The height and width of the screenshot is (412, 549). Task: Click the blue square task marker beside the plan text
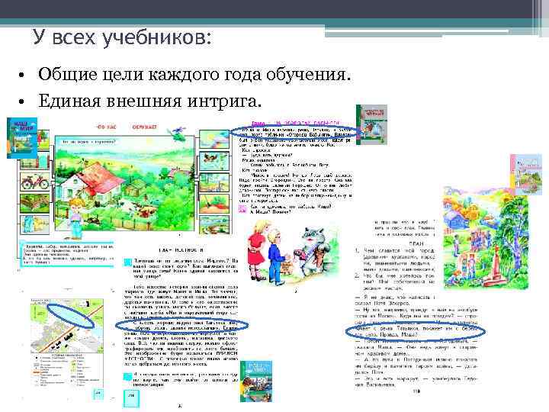(128, 262)
